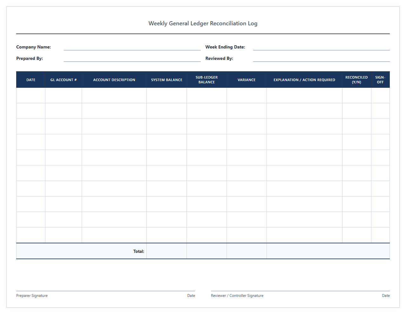The width and height of the screenshot is (406, 314).
Task: Click the Date label beside Preparer Signature
Action: pos(191,296)
